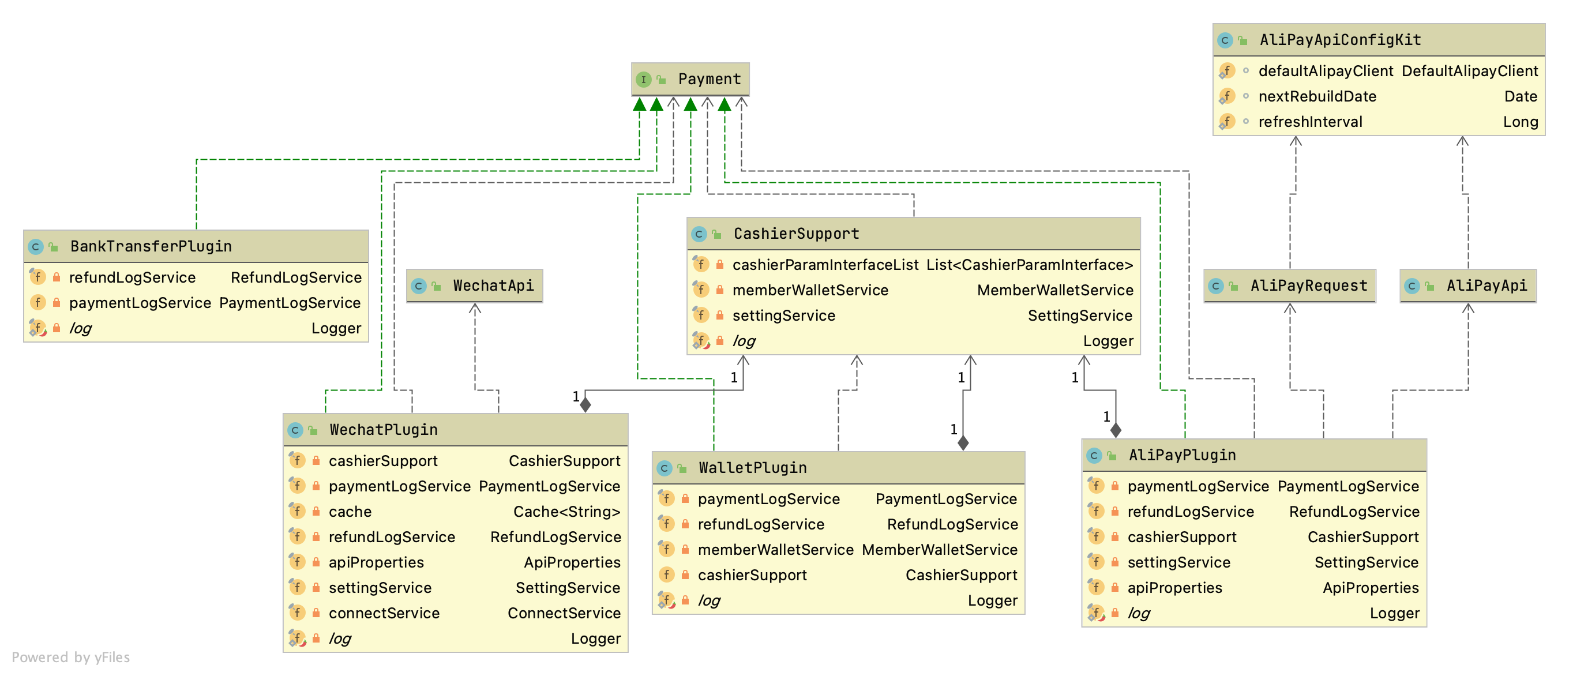This screenshot has height=676, width=1569.
Task: Click field icon of BankTransferPlugin refundLogService
Action: 37,277
